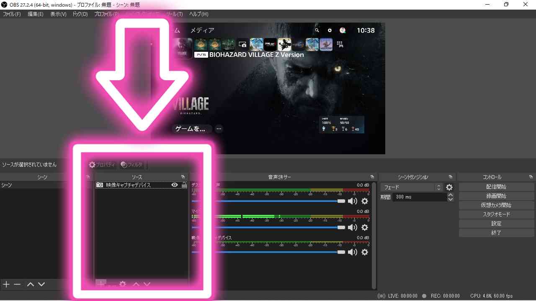The width and height of the screenshot is (536, 301).
Task: Open the フィルタ dialog for the source
Action: (131, 165)
